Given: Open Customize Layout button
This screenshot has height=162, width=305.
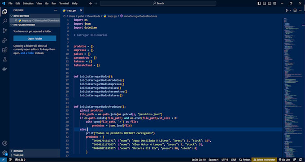Looking at the screenshot, I should pos(275,3).
